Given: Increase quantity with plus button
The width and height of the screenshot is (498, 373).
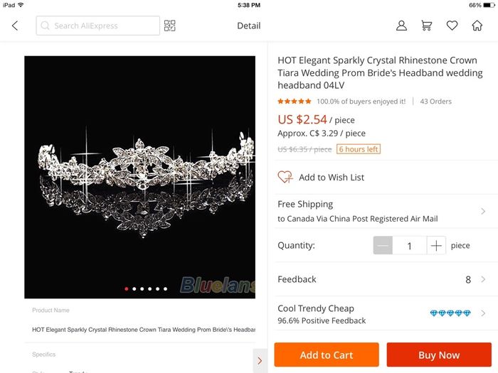Looking at the screenshot, I should click(436, 246).
